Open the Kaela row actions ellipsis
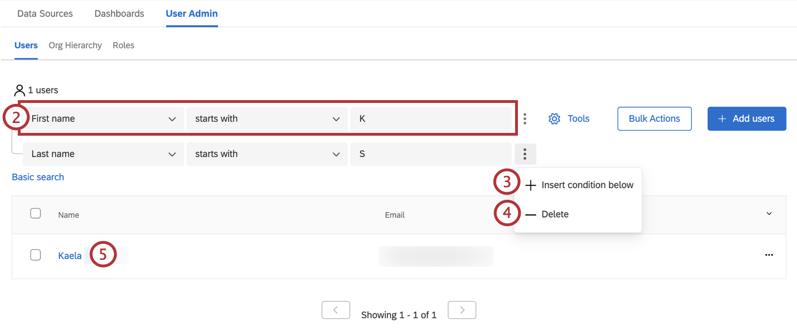Screen dimensions: 797x335 769,255
